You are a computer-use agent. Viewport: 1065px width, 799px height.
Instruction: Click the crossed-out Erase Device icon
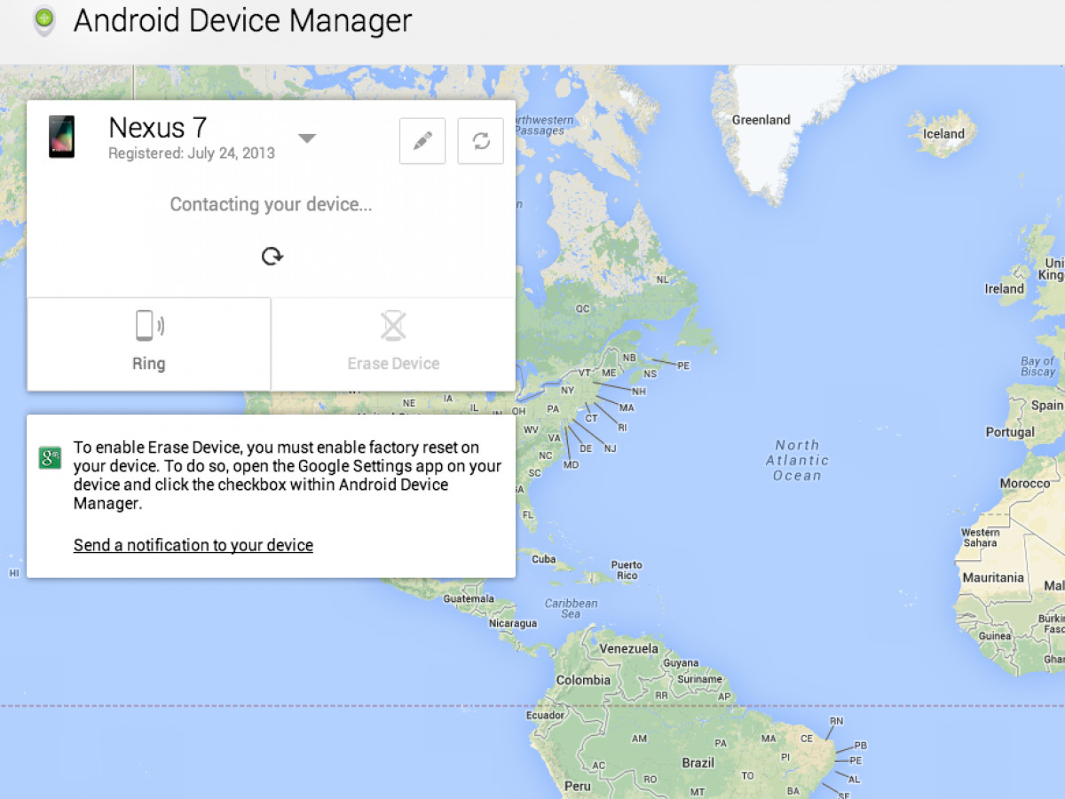click(393, 326)
